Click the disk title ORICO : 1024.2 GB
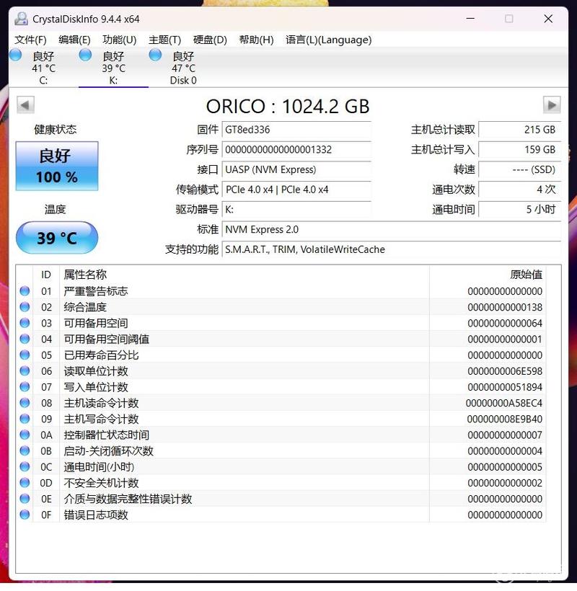The image size is (577, 591). 288,106
